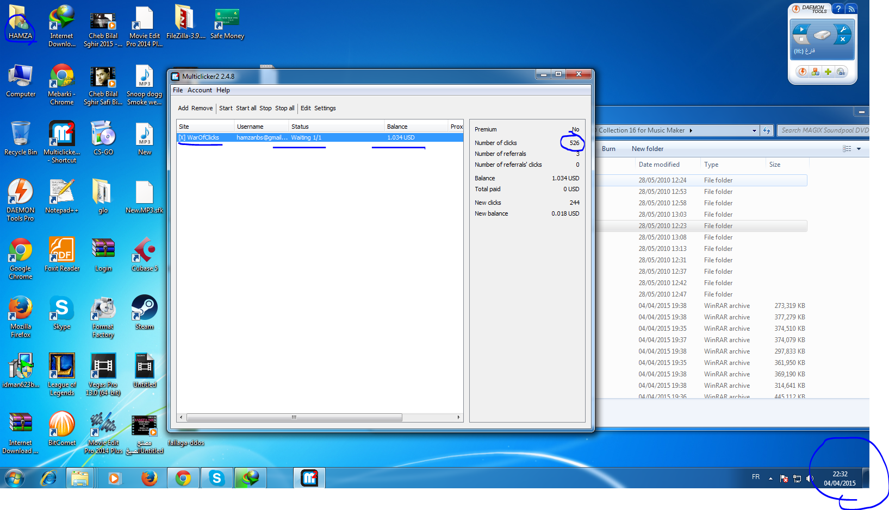889x510 pixels.
Task: Select the Format Factory desktop icon
Action: [103, 317]
